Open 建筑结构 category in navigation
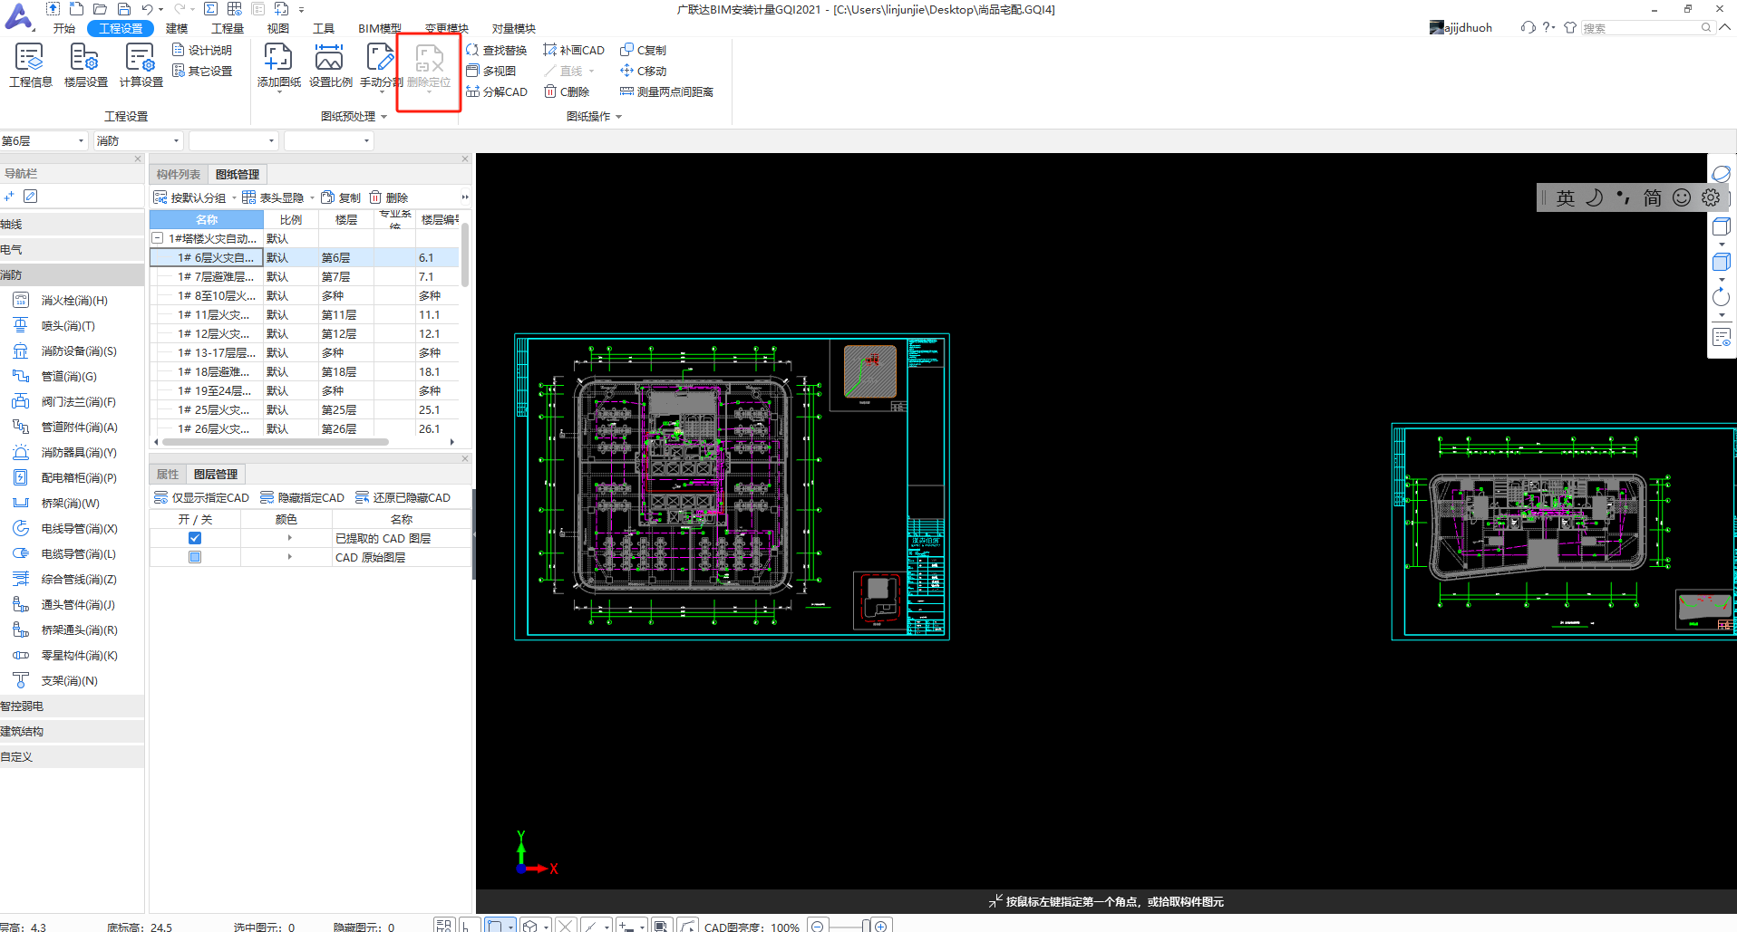Image resolution: width=1737 pixels, height=932 pixels. coord(72,731)
